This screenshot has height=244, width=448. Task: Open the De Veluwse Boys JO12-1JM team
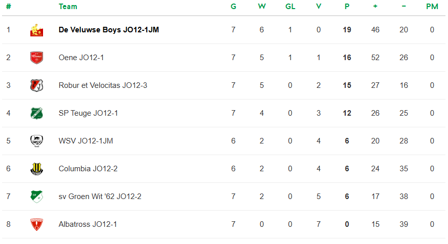pyautogui.click(x=109, y=30)
